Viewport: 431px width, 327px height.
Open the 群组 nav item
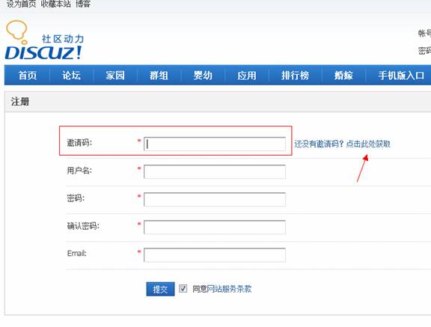click(x=159, y=76)
